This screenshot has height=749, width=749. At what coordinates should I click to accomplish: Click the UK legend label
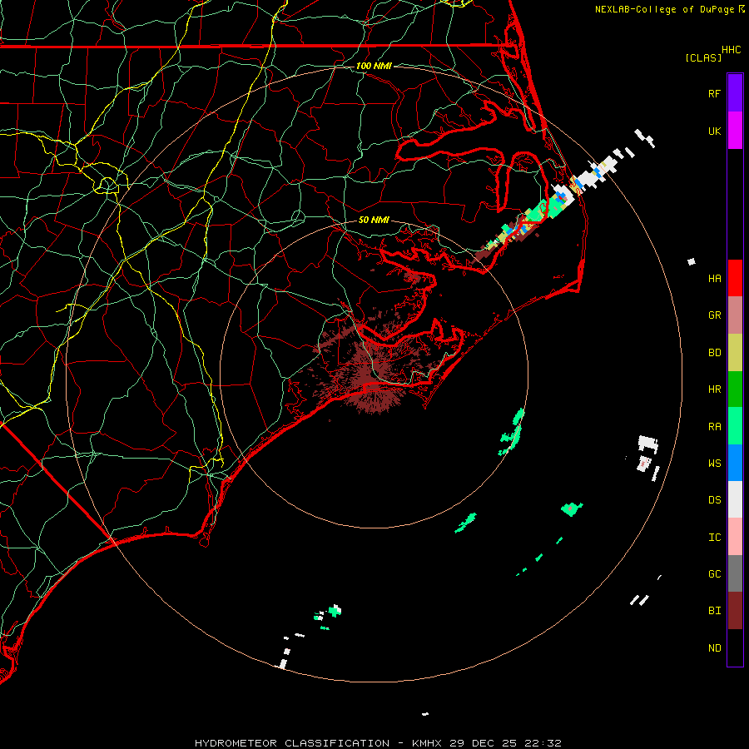tap(715, 131)
